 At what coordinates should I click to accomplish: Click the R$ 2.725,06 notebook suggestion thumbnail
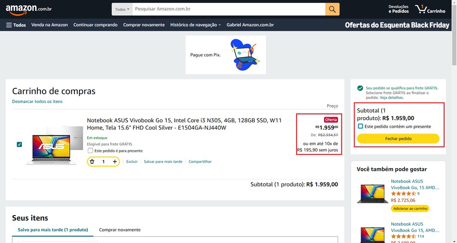(372, 194)
